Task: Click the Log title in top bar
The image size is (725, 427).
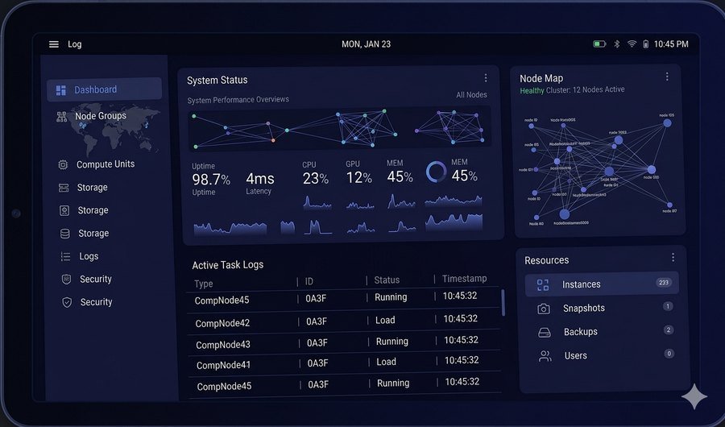Action: coord(74,44)
